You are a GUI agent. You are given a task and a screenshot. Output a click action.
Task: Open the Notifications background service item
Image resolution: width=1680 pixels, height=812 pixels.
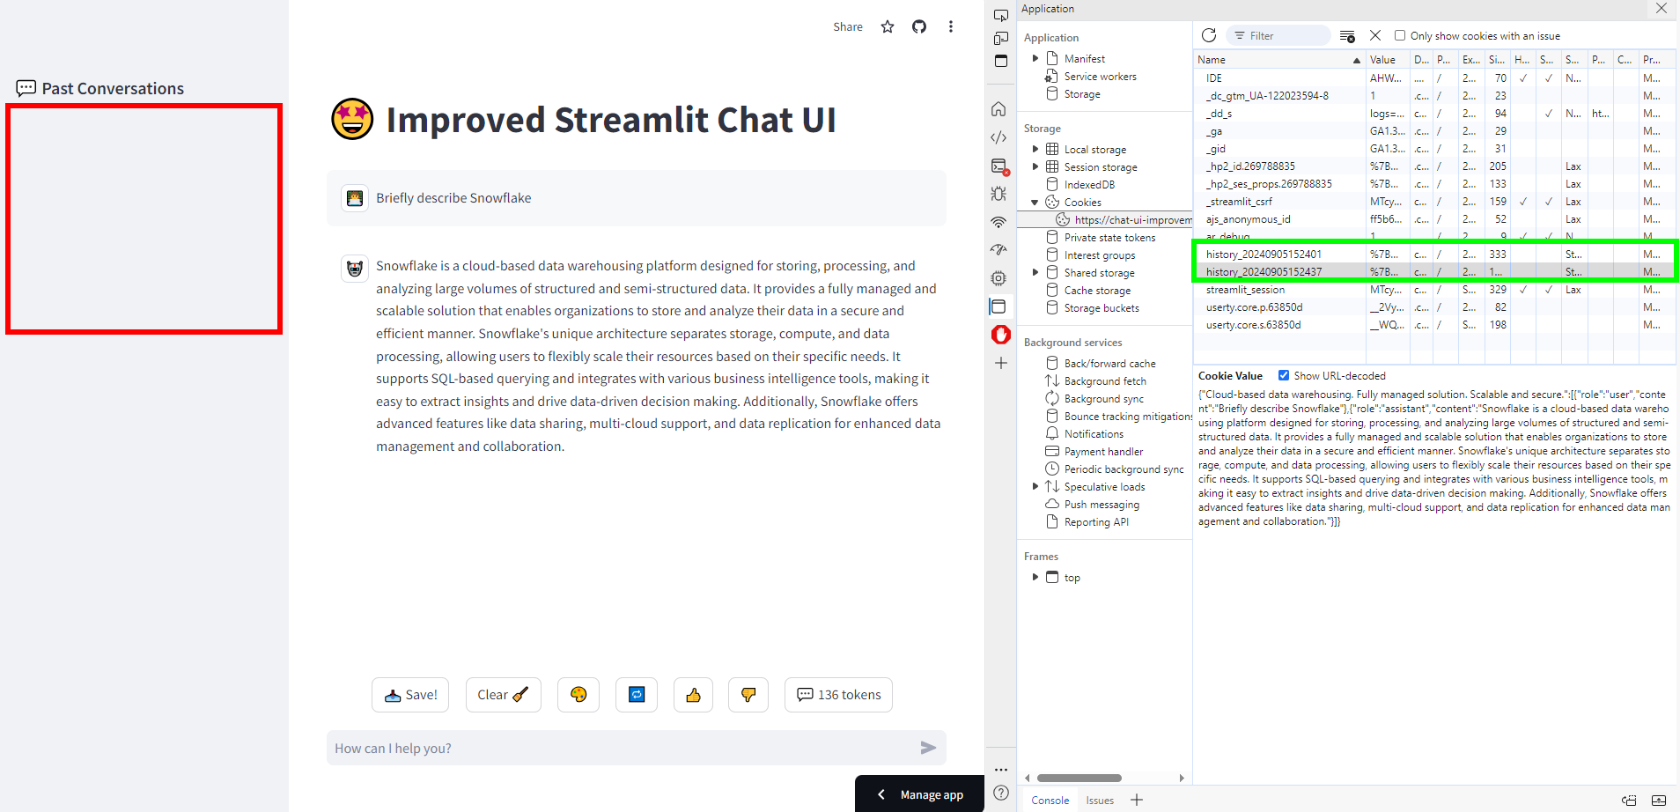point(1094,434)
